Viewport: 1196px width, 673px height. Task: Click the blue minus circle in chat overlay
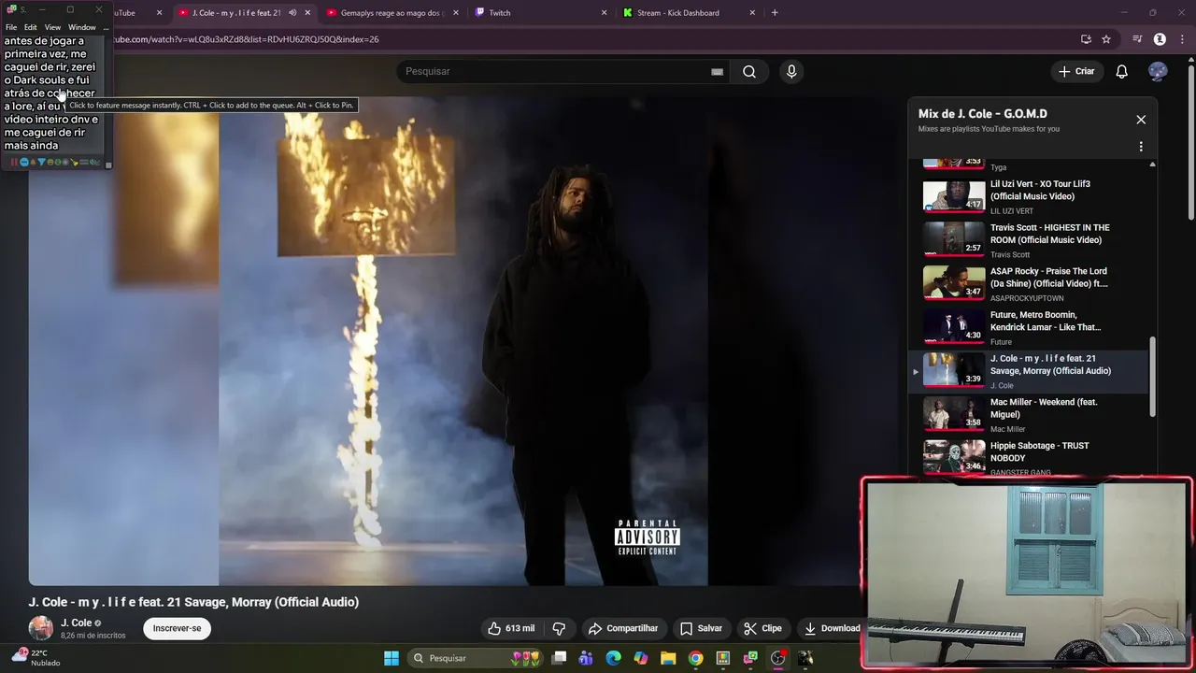click(x=24, y=163)
